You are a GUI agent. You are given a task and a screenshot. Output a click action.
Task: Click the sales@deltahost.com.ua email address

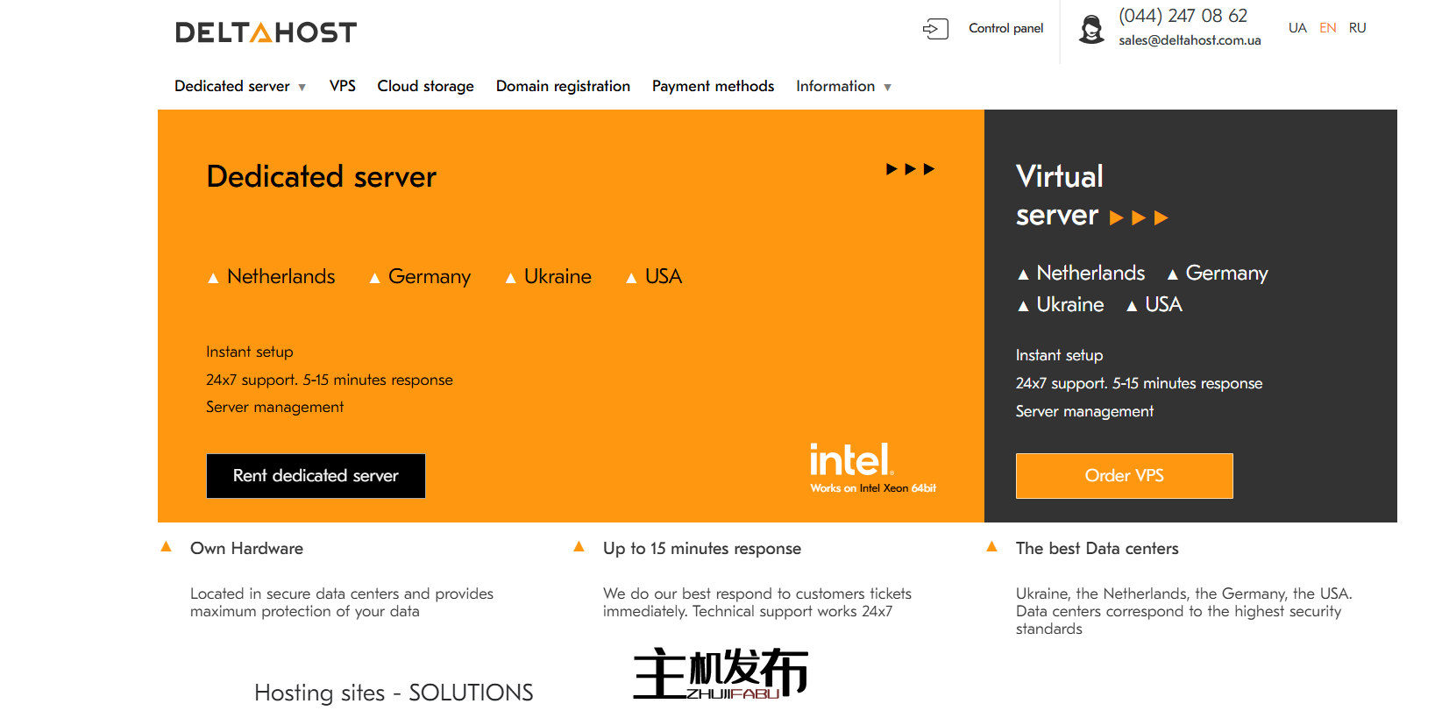[1190, 40]
